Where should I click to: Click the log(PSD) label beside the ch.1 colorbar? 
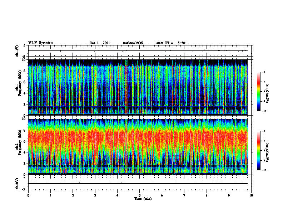click(x=268, y=93)
